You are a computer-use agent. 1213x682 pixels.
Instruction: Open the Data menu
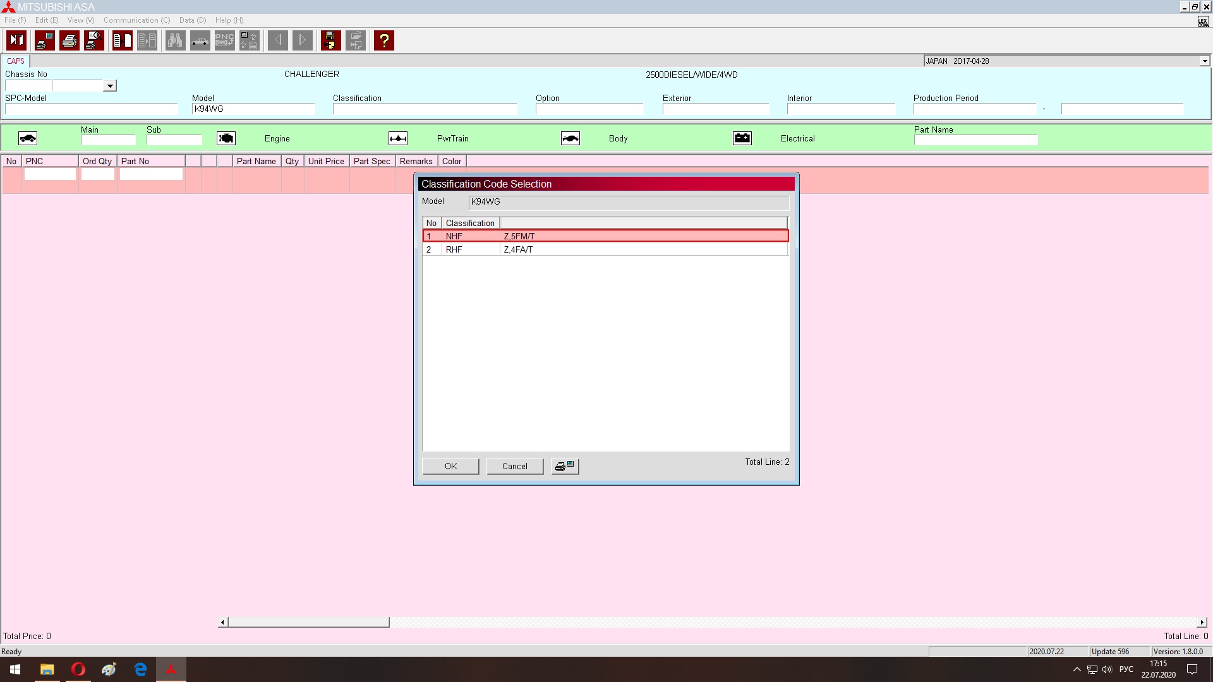tap(192, 20)
